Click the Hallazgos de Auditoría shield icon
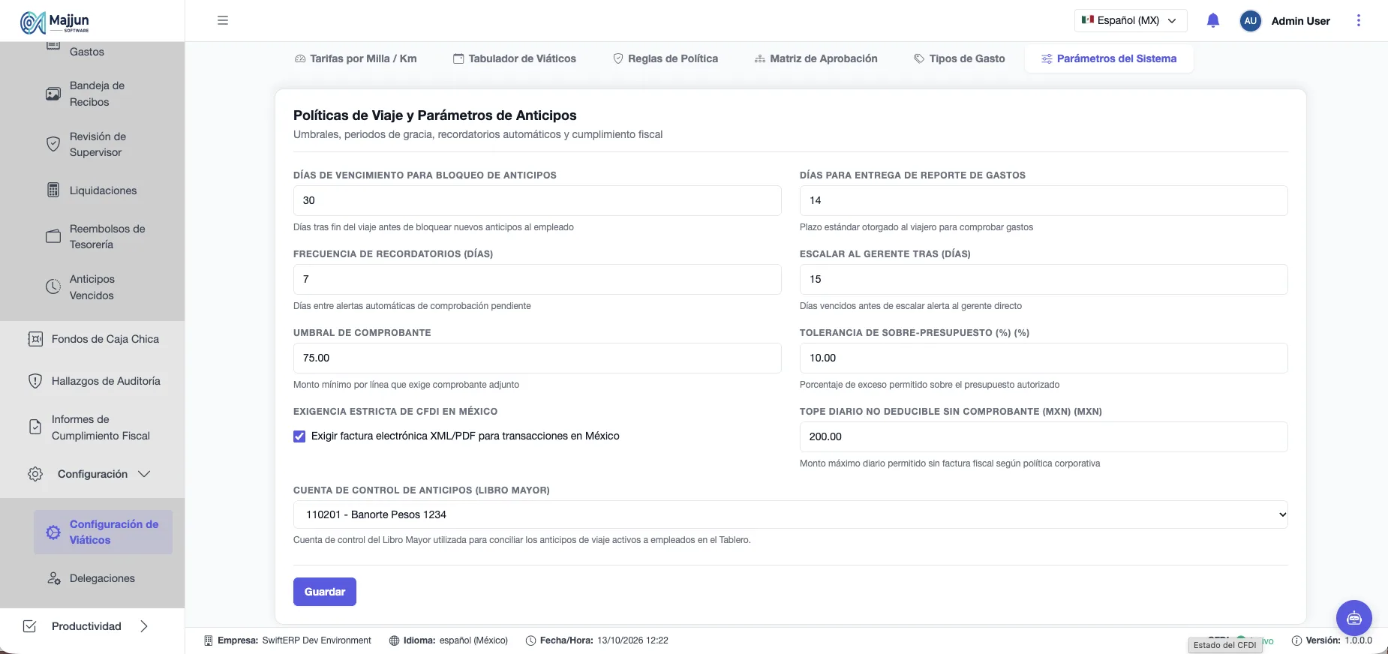 click(35, 381)
